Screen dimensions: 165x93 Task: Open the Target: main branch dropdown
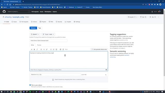tap(48, 34)
